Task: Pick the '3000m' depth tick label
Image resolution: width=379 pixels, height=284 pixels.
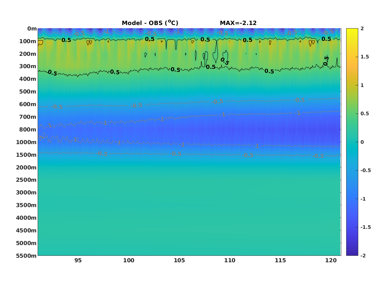Action: point(26,192)
